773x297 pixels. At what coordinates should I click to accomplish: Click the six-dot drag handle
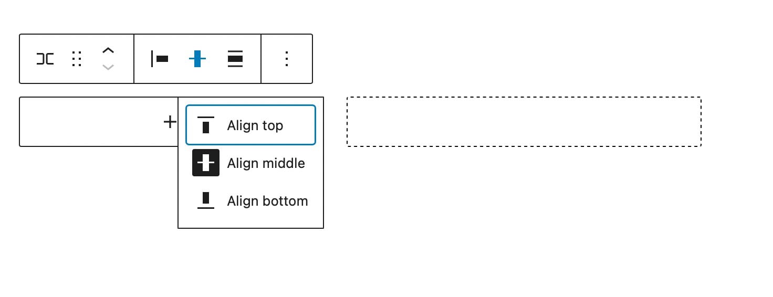tap(77, 59)
